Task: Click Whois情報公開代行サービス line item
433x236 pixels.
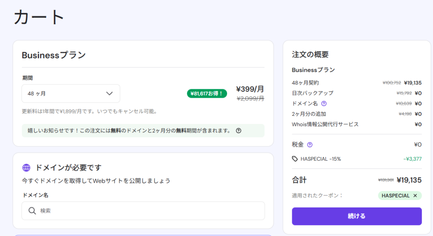Action: [x=325, y=124]
